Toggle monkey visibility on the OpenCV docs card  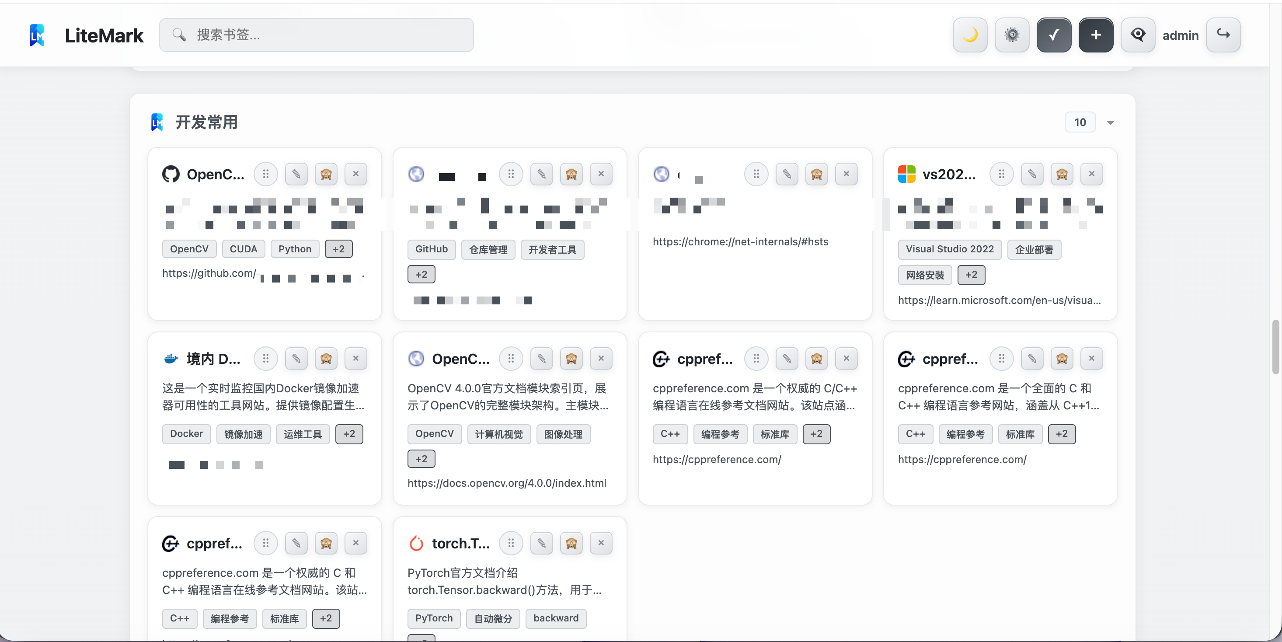[571, 359]
